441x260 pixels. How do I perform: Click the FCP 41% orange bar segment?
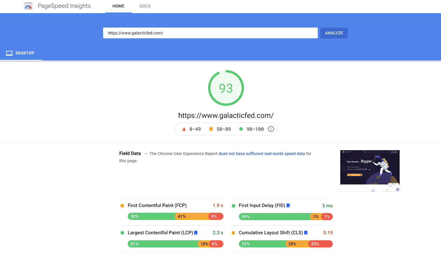tap(192, 217)
